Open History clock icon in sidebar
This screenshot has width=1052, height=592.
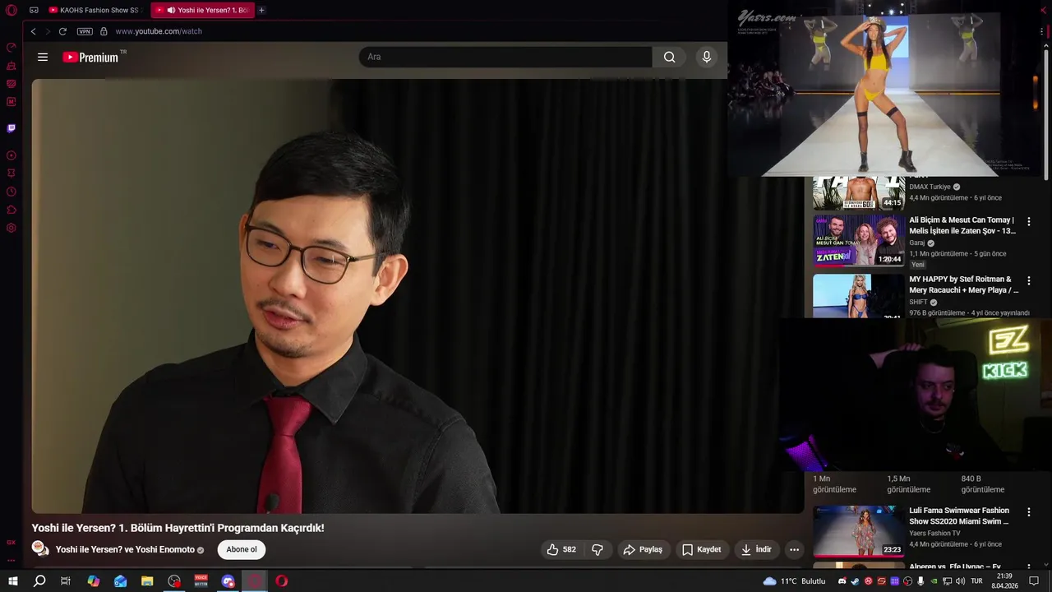coord(12,192)
